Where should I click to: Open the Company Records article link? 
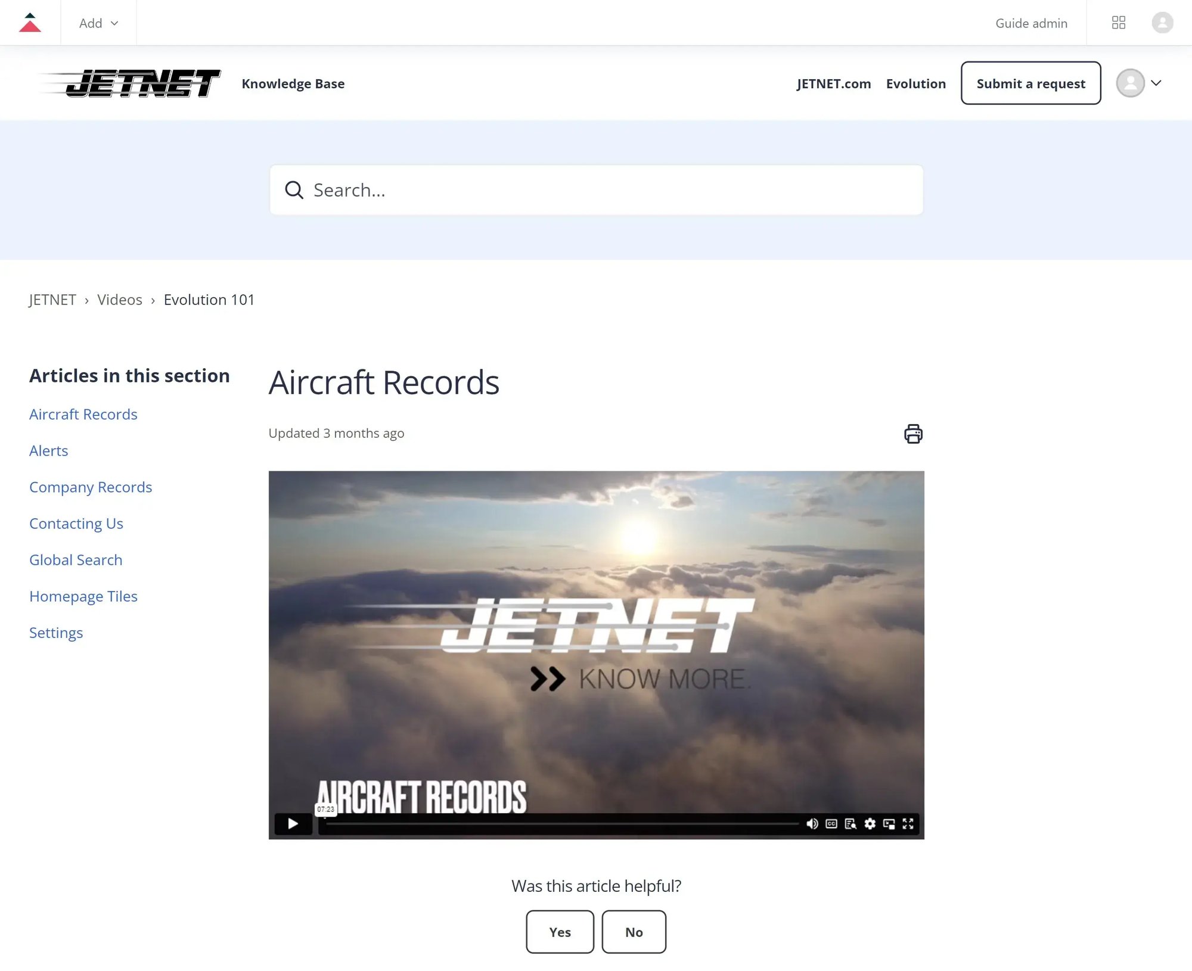click(91, 487)
